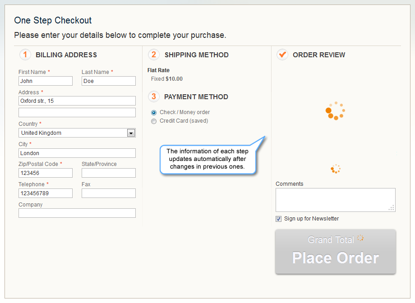
Task: Click the Order Review checkmark icon
Action: pos(282,55)
